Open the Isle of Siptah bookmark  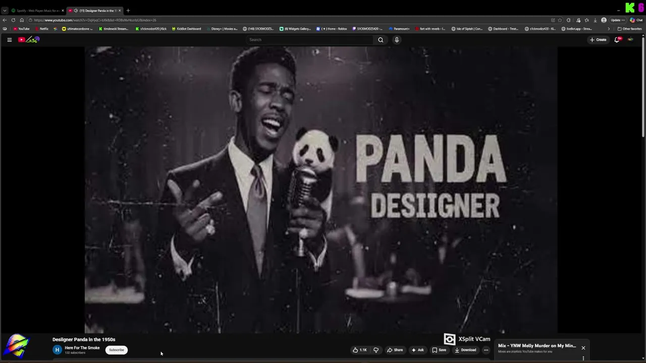(467, 29)
